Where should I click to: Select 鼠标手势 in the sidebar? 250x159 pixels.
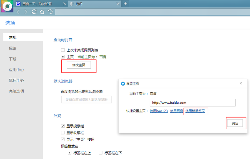click(x=16, y=81)
